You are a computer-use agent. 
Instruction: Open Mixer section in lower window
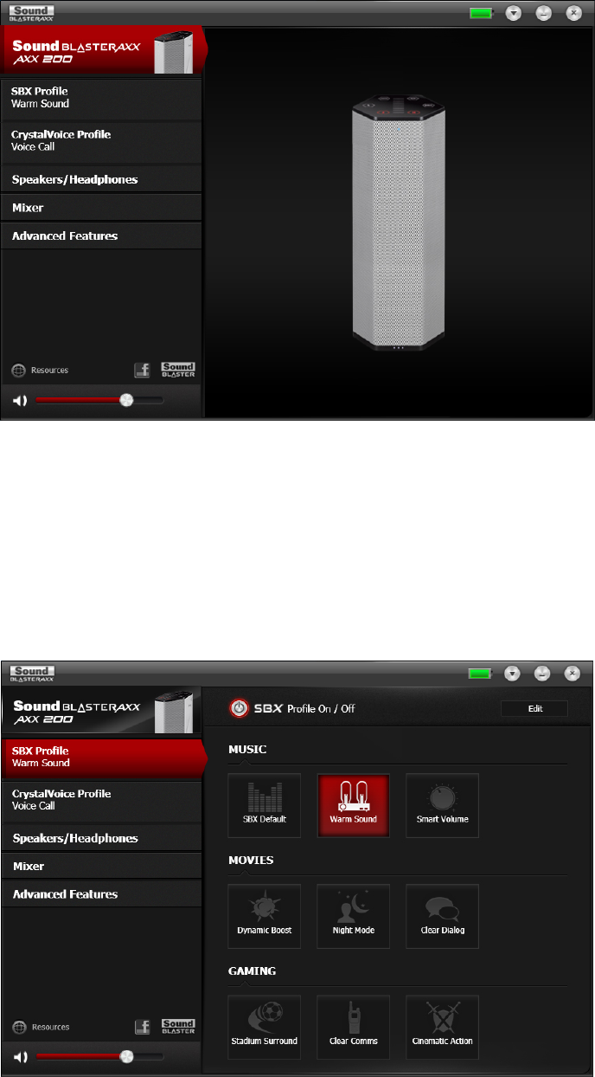click(101, 866)
